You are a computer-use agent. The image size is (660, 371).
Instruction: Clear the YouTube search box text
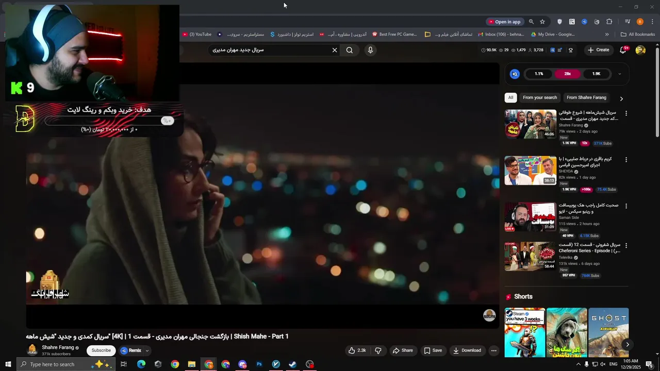(x=335, y=50)
